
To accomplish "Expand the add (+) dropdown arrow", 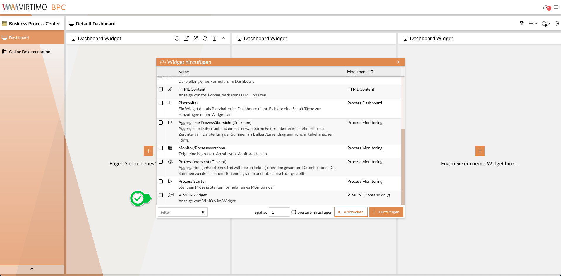I will coord(536,23).
